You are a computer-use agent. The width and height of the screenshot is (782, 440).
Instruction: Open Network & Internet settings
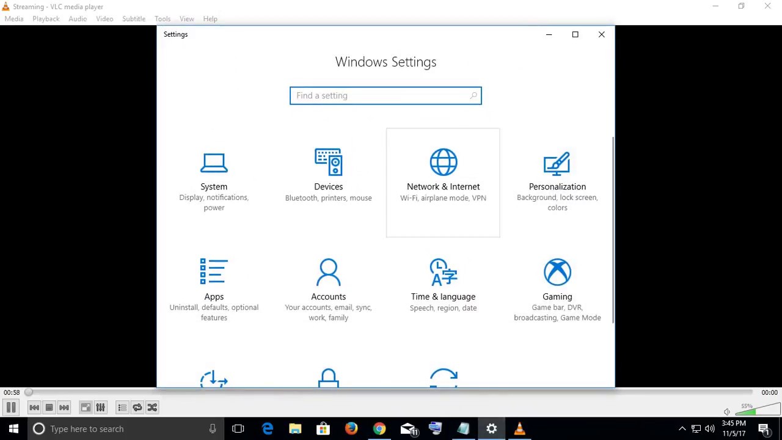(443, 182)
